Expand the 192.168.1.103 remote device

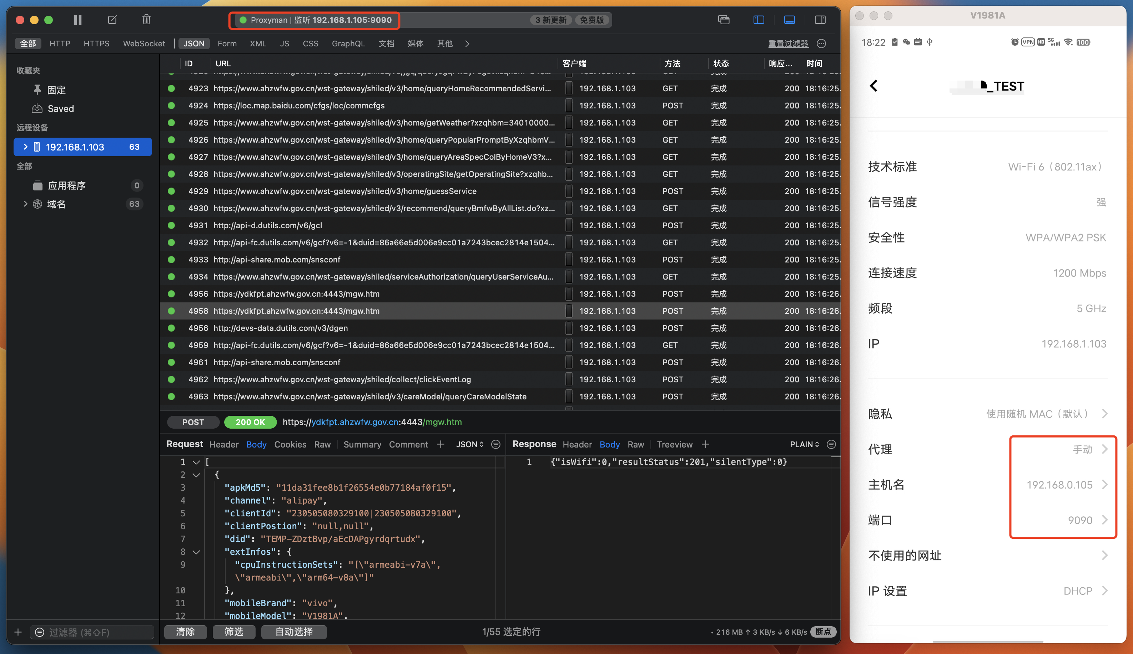pos(26,147)
